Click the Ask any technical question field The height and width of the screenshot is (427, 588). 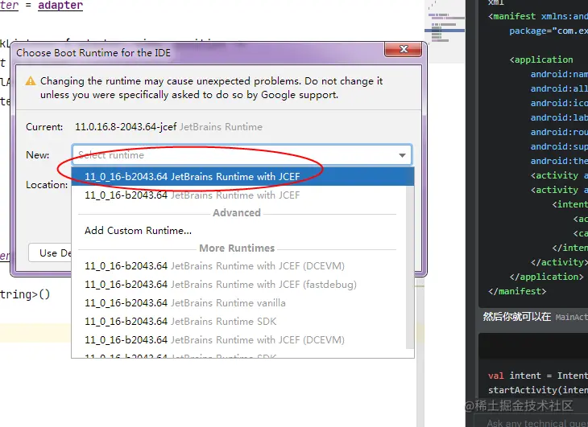point(532,422)
